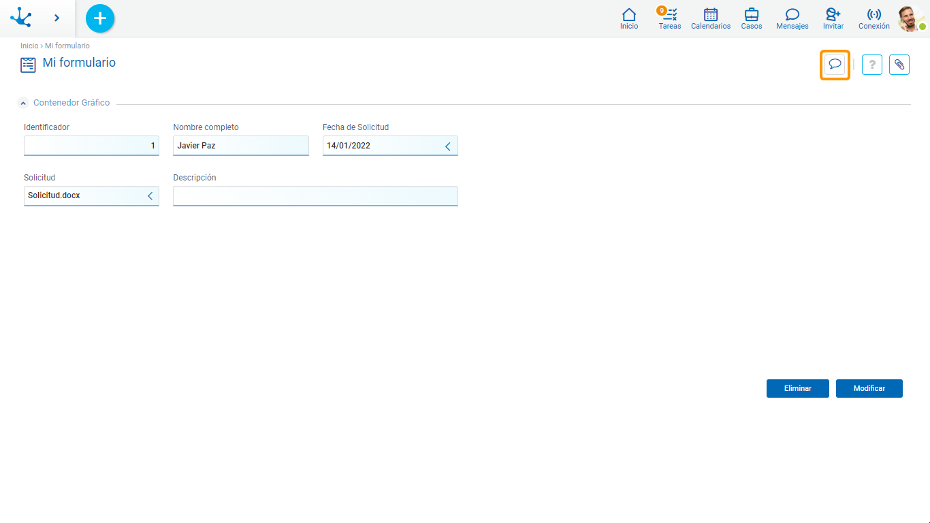
Task: Click the Descripción input field
Action: click(x=315, y=196)
